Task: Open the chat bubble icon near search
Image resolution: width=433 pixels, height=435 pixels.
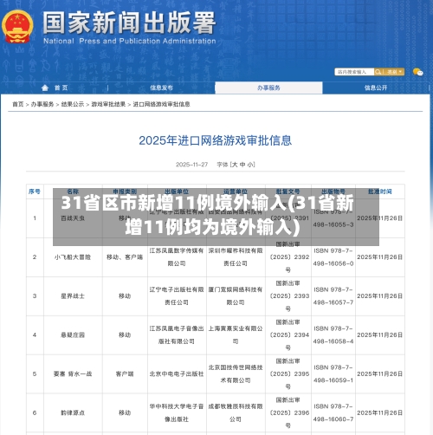Action: pos(417,72)
